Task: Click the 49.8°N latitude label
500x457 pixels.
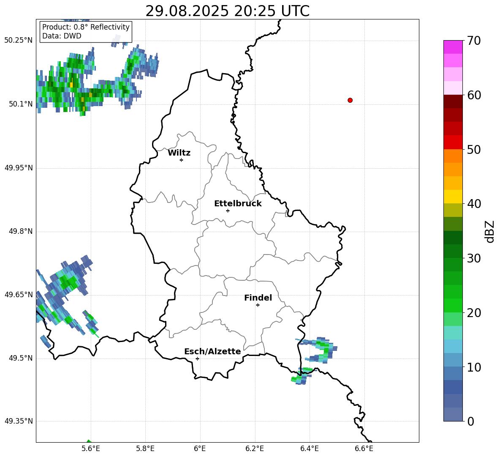Action: pyautogui.click(x=21, y=231)
